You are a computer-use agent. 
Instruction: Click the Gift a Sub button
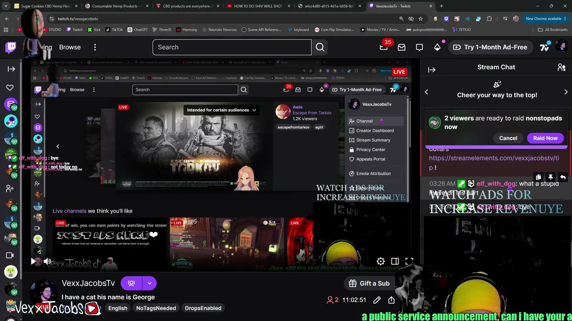369,284
